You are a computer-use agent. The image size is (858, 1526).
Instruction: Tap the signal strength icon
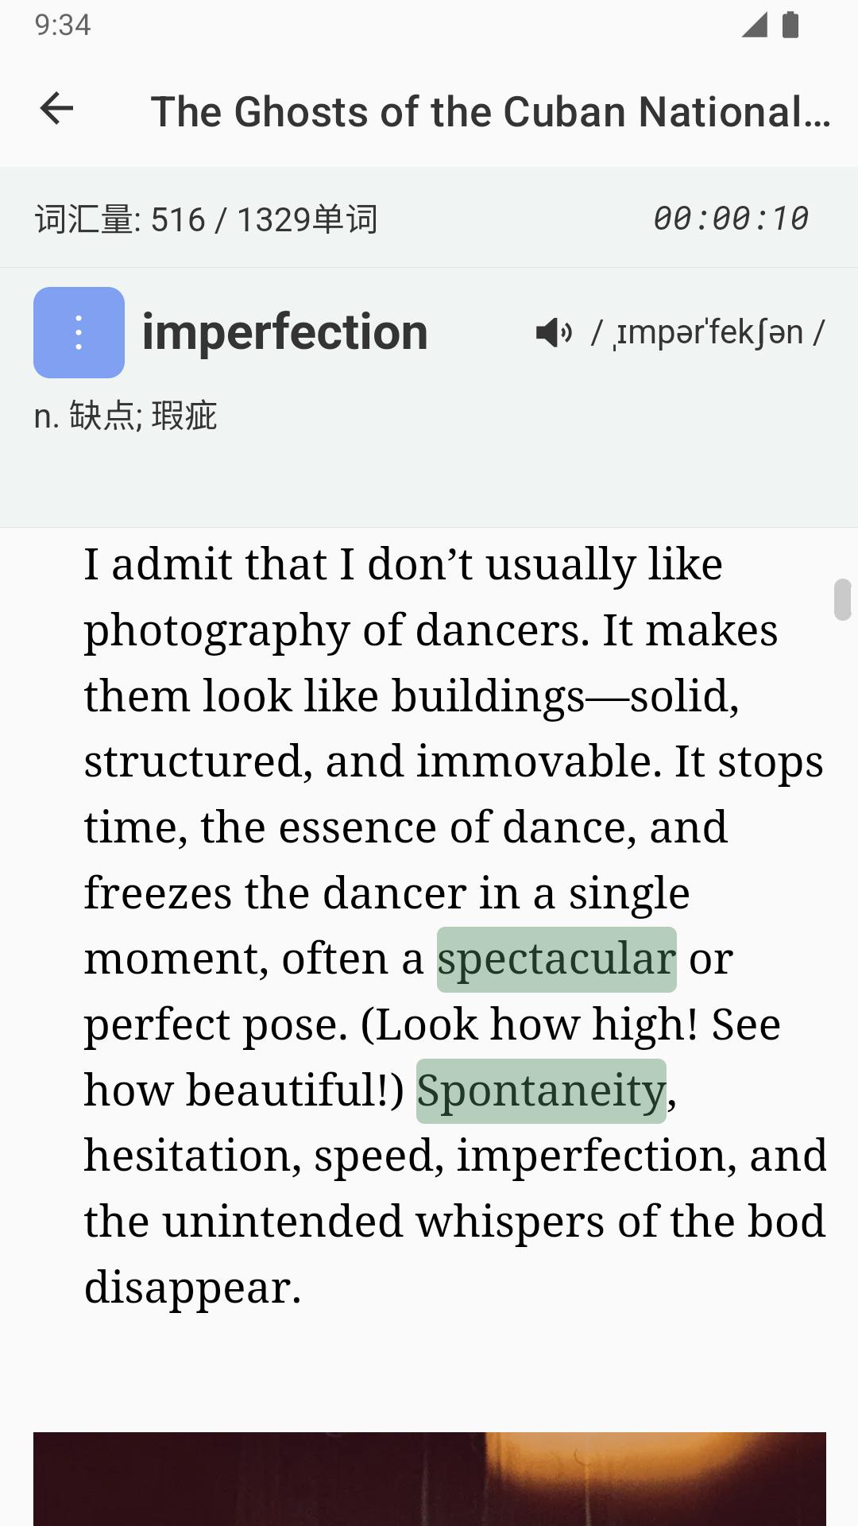click(754, 25)
